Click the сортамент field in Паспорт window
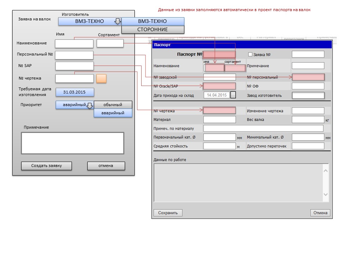The width and height of the screenshot is (345, 258). coord(235,68)
